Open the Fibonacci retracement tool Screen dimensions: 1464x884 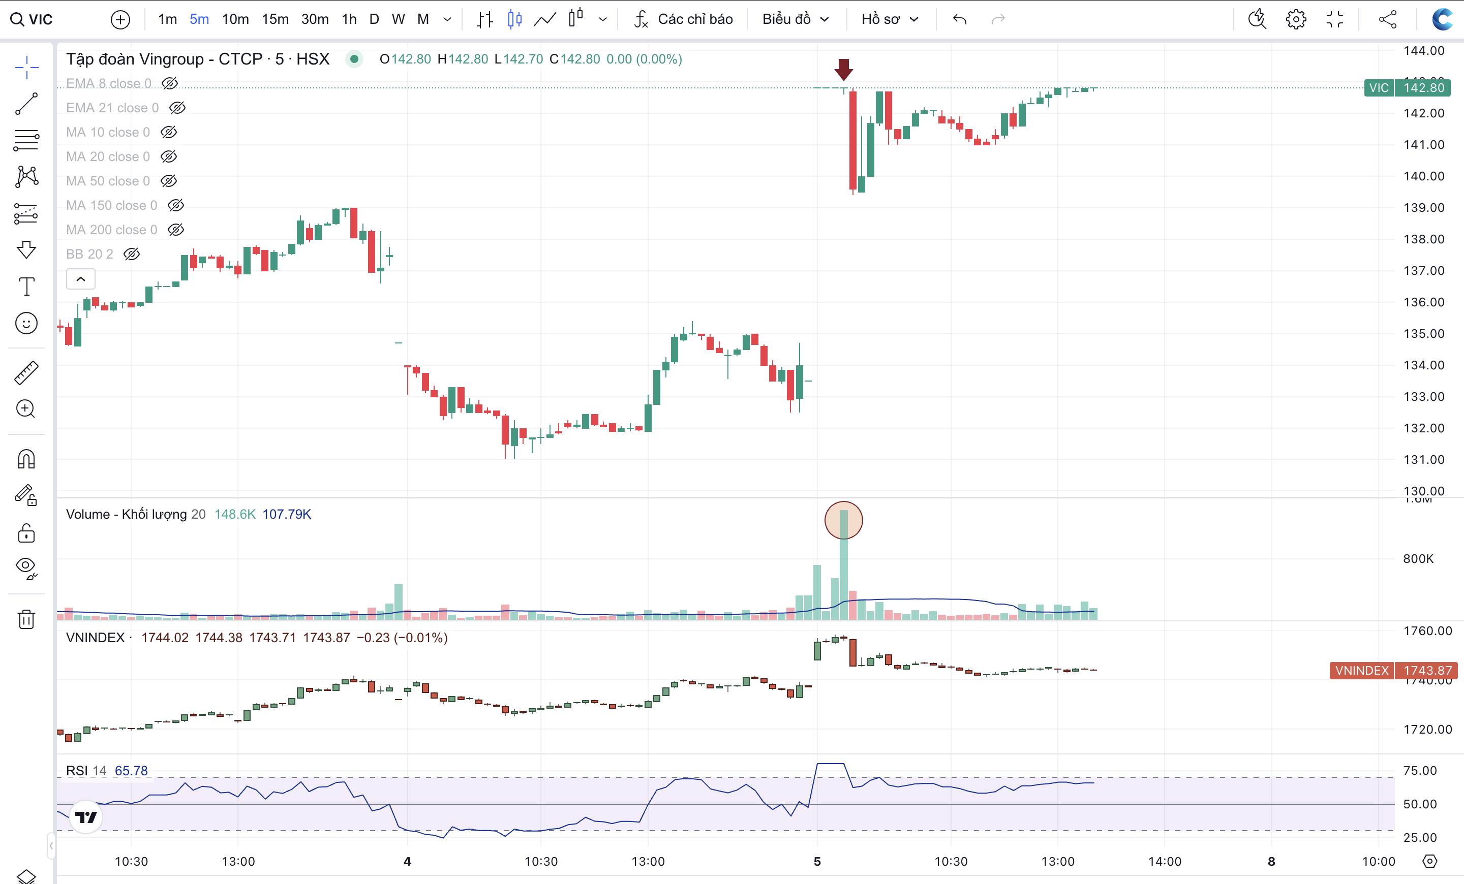pos(26,140)
